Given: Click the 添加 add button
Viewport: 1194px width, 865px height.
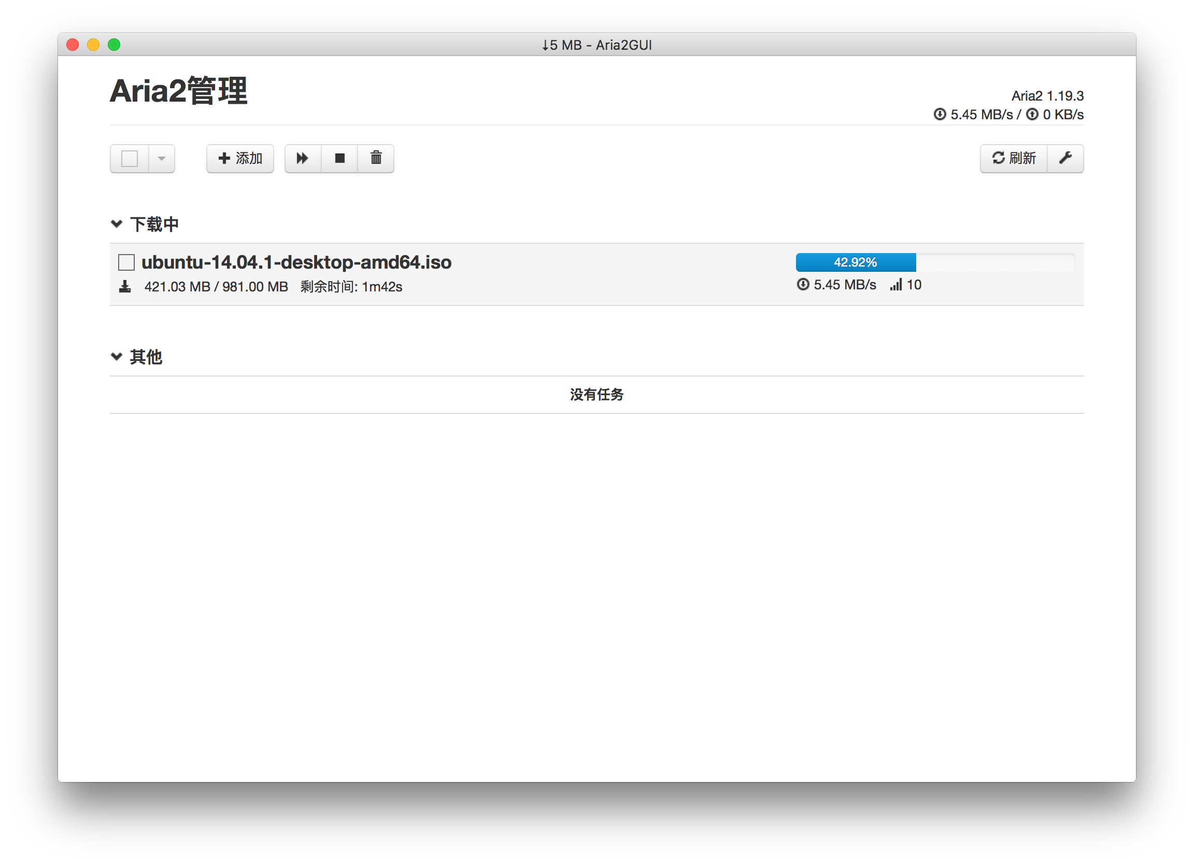Looking at the screenshot, I should (240, 158).
